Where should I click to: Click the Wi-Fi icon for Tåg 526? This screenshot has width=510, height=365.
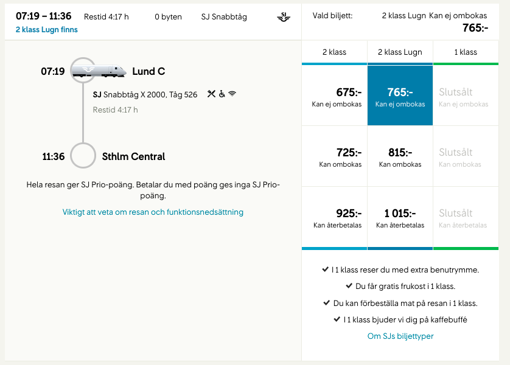click(x=232, y=94)
